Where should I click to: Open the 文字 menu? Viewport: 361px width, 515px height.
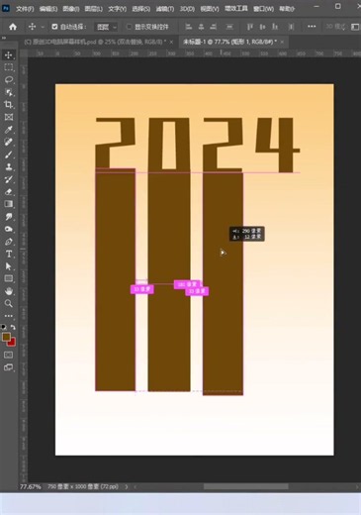coord(118,9)
